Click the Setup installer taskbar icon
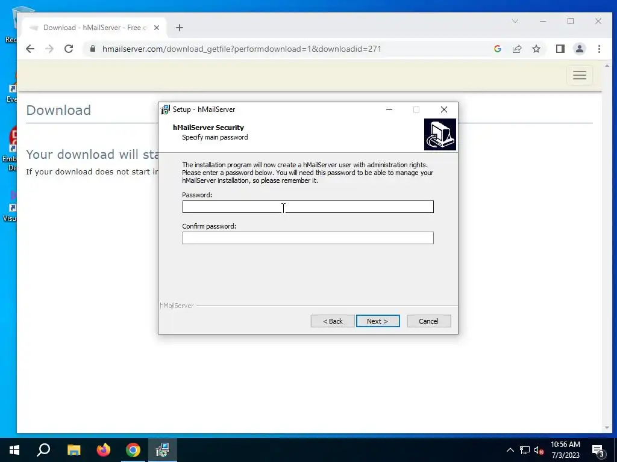This screenshot has width=617, height=462. [163, 450]
